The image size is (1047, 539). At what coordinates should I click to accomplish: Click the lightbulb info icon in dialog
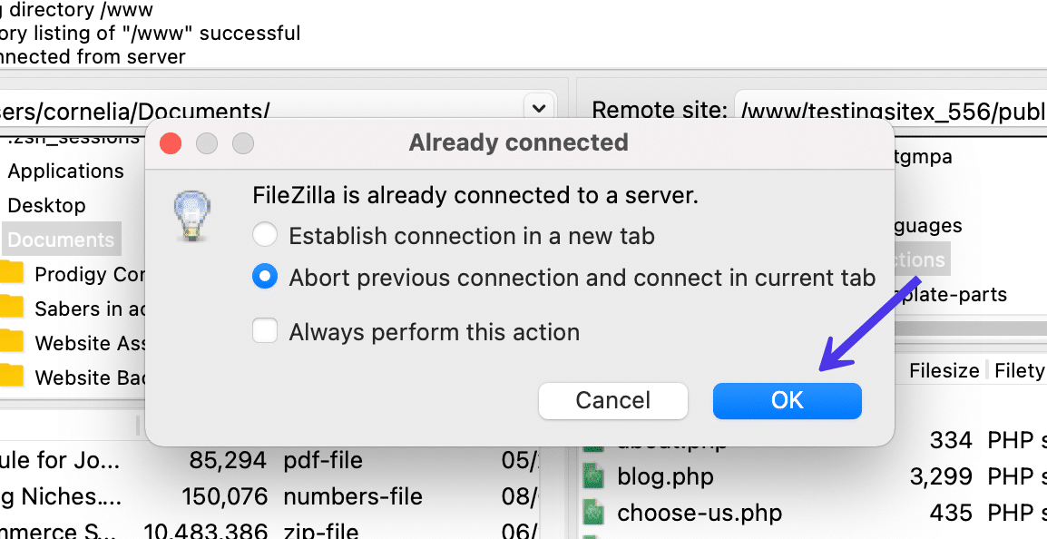(193, 216)
